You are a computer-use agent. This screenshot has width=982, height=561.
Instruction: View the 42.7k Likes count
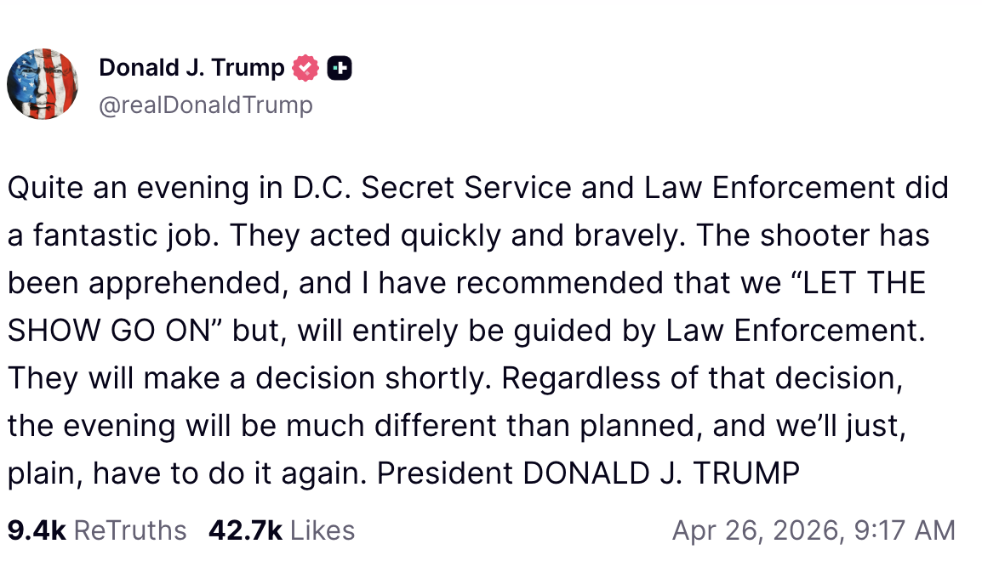coord(245,530)
